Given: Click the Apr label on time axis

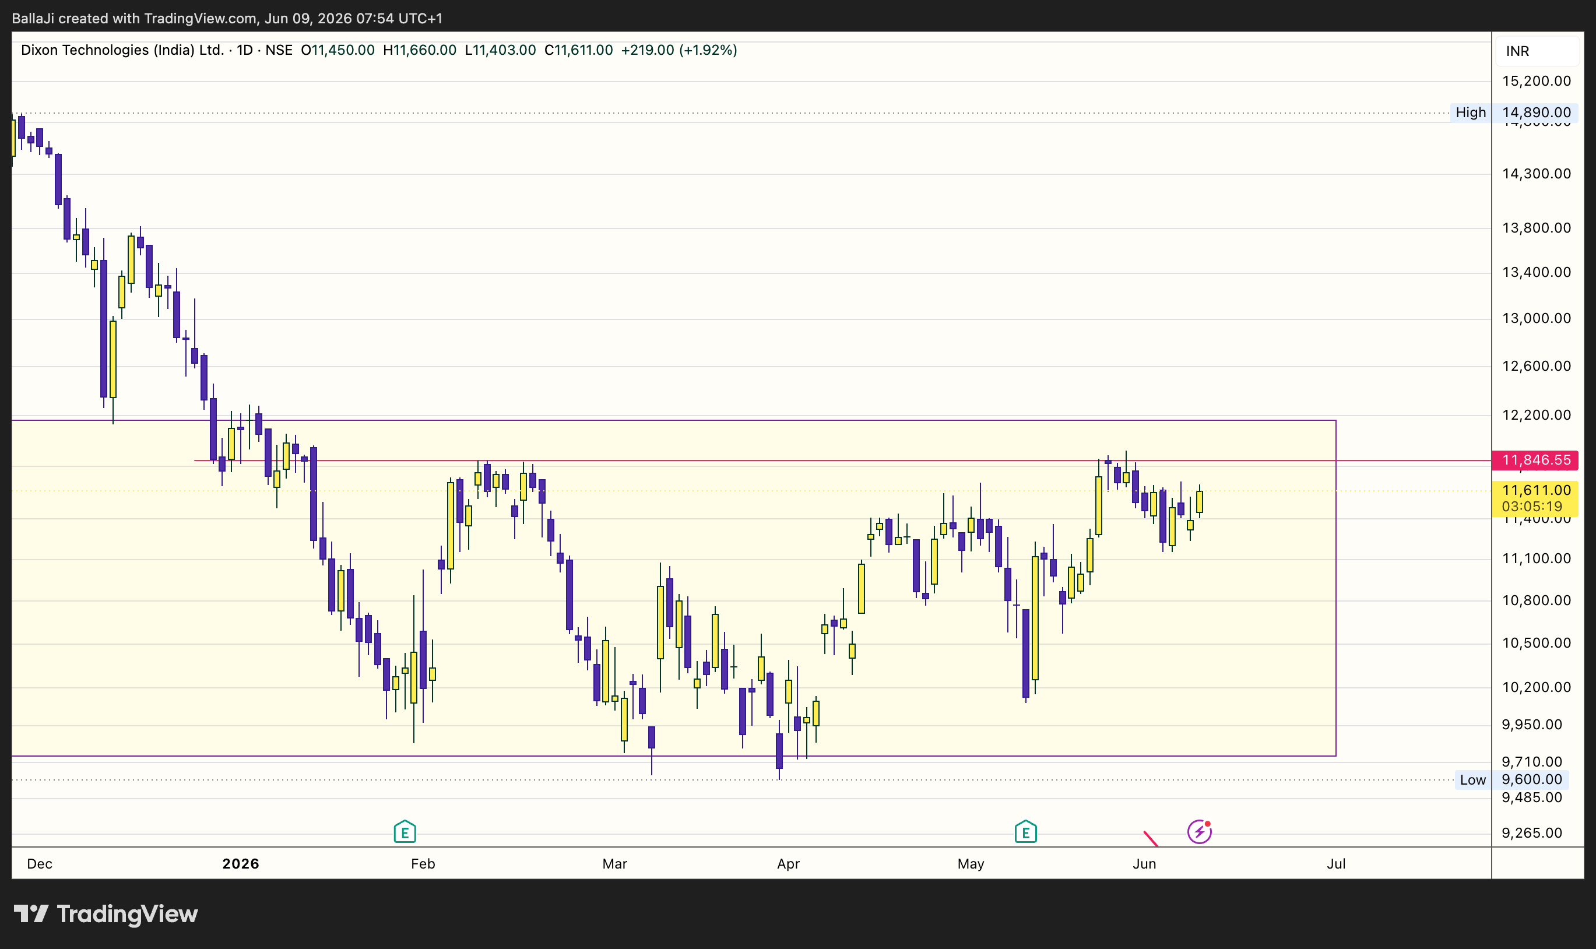Looking at the screenshot, I should pyautogui.click(x=789, y=864).
